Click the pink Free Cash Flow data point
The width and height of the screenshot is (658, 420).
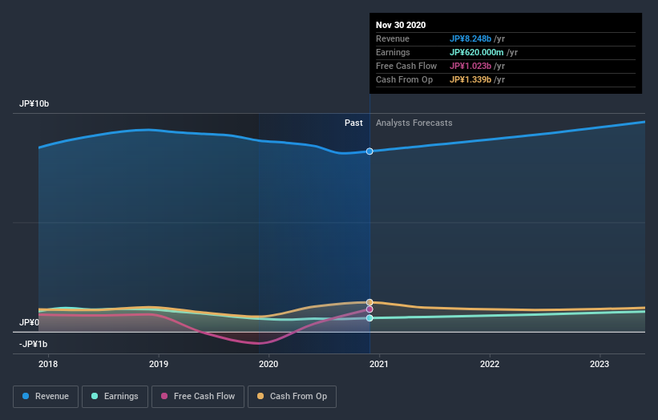coord(369,309)
